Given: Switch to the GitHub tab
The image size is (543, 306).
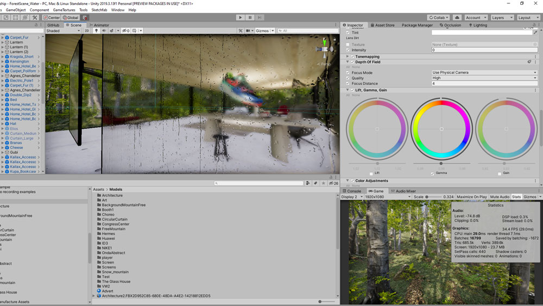Looking at the screenshot, I should 53,25.
